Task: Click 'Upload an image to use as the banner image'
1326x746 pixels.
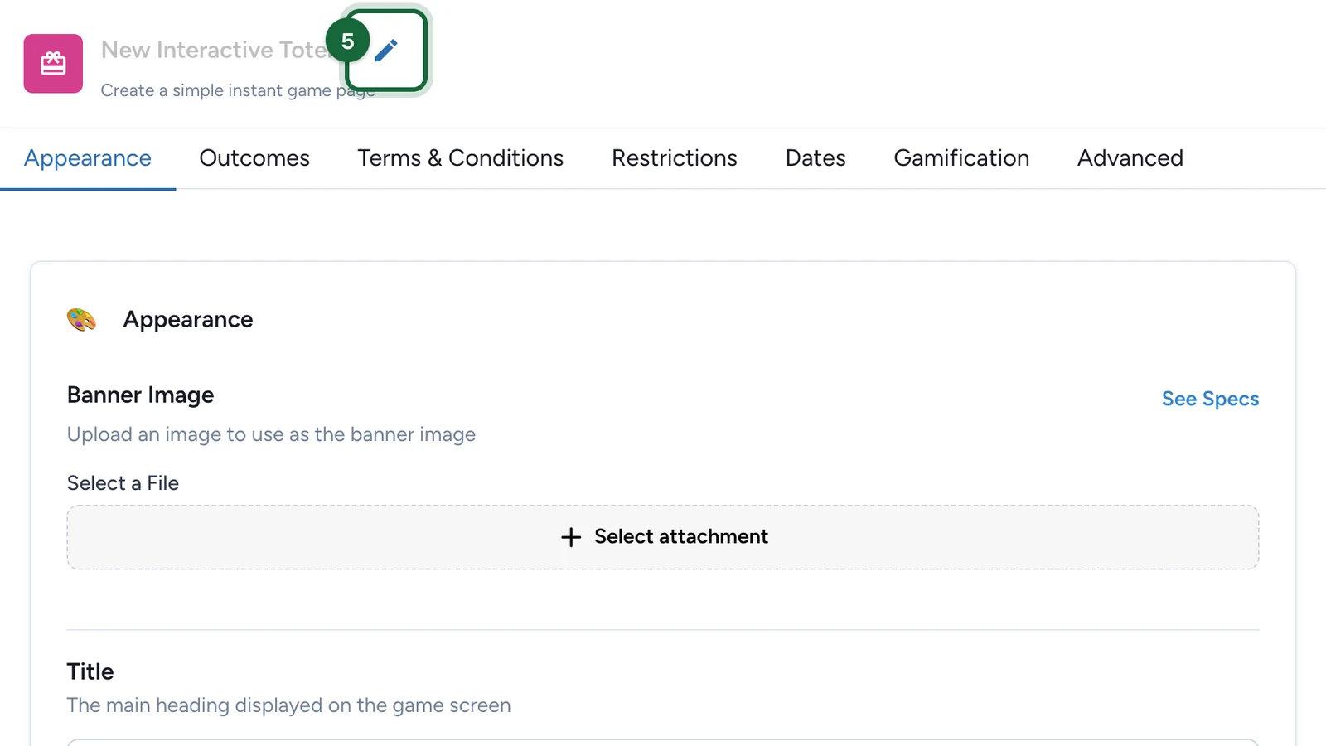Action: point(271,434)
